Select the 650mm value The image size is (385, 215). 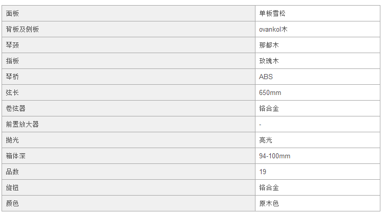pos(270,92)
